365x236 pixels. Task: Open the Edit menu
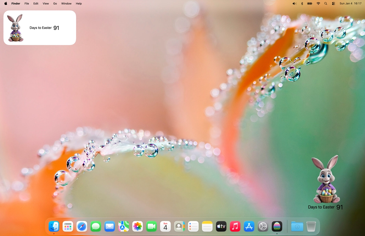click(x=36, y=3)
